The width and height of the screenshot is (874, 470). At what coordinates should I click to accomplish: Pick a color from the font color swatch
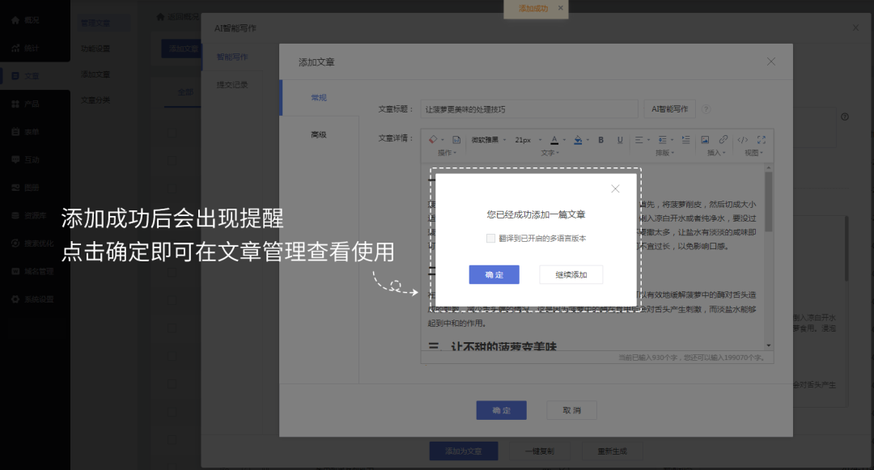tap(554, 139)
